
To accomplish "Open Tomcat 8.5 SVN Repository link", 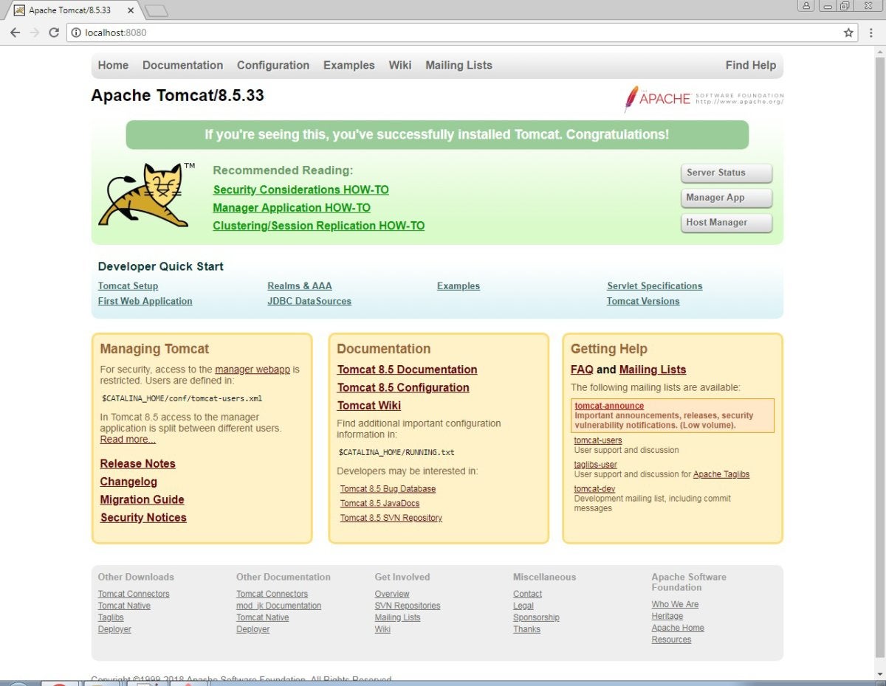I will tap(391, 518).
